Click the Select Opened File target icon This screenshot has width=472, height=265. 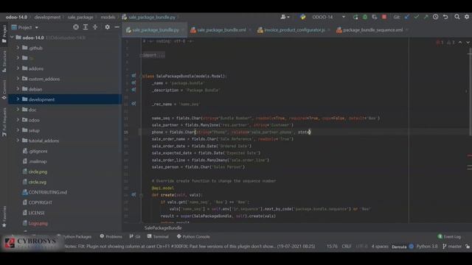(x=76, y=27)
